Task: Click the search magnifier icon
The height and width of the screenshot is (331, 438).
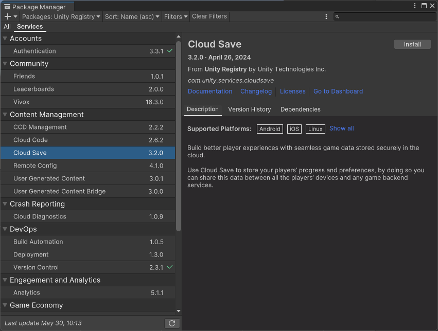Action: click(x=337, y=17)
